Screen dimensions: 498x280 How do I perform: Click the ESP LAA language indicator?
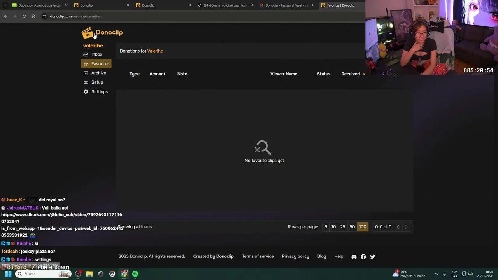tap(454, 274)
